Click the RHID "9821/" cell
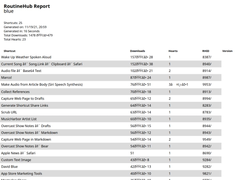 (207, 174)
